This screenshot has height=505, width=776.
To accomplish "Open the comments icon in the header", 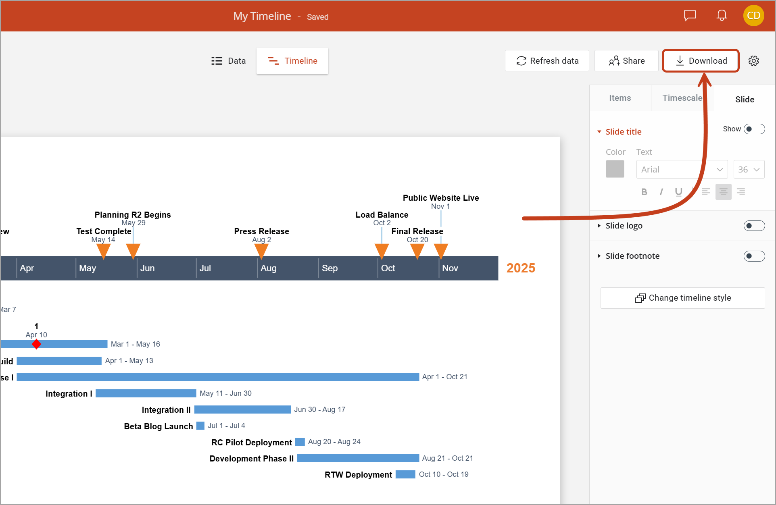I will coord(690,16).
